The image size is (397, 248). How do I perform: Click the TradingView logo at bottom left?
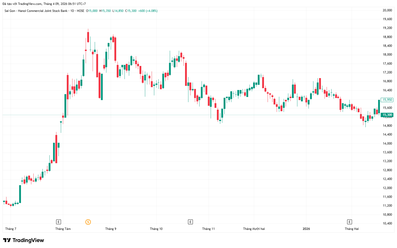(x=24, y=240)
